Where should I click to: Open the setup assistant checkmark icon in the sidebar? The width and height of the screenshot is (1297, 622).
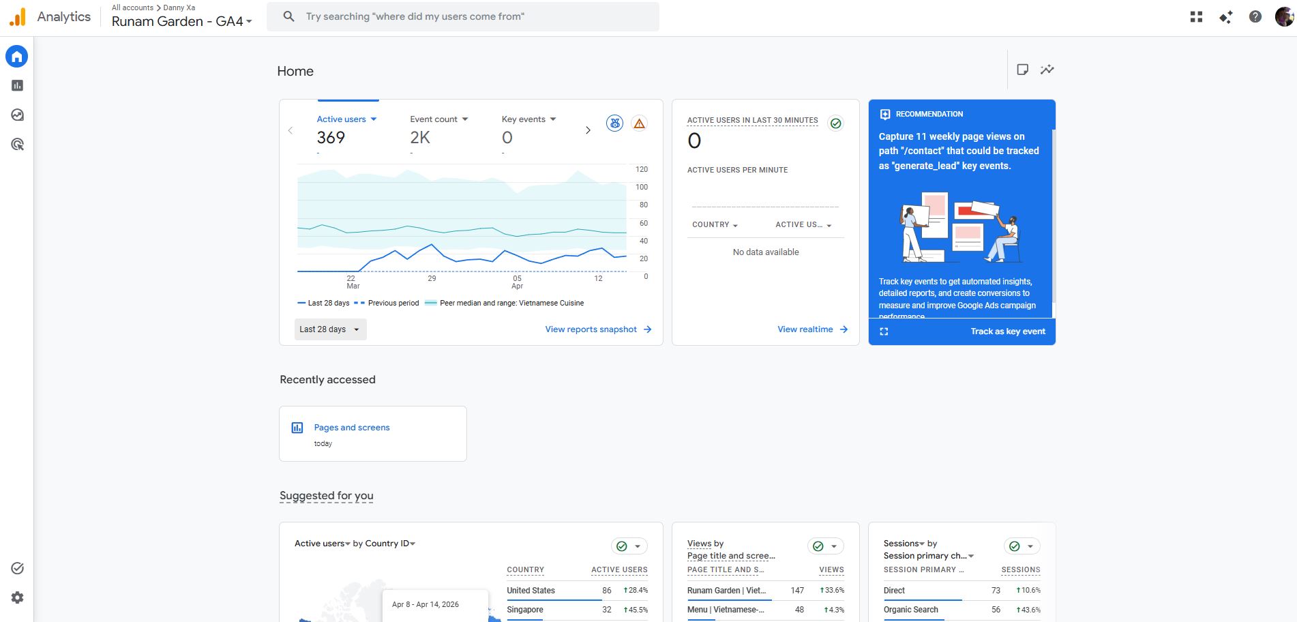tap(17, 568)
